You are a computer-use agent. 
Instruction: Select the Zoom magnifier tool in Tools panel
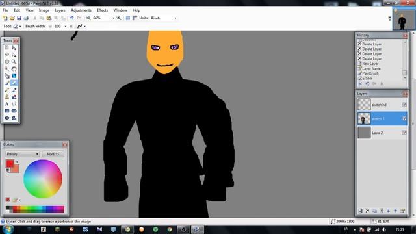14,62
